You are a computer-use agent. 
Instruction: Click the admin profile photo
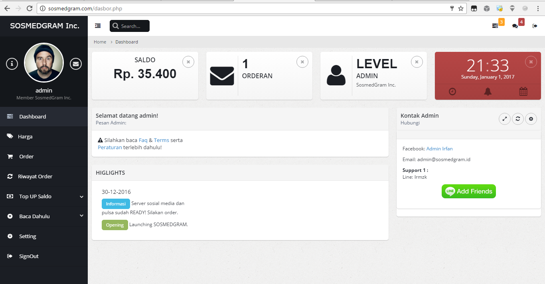pyautogui.click(x=44, y=63)
